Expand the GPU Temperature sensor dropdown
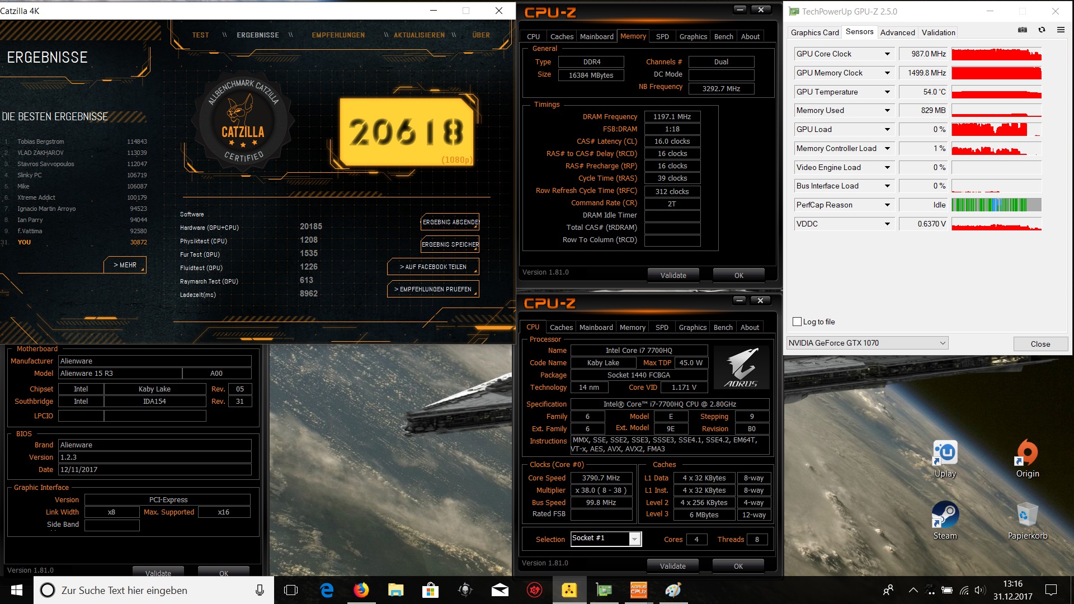1074x604 pixels. click(887, 92)
